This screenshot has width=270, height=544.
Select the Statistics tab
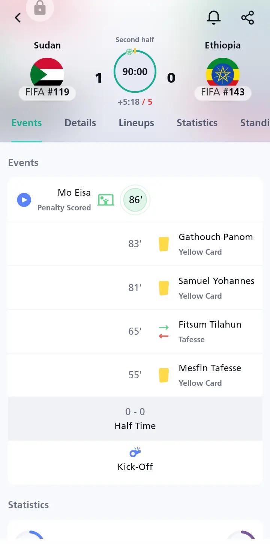tap(197, 123)
